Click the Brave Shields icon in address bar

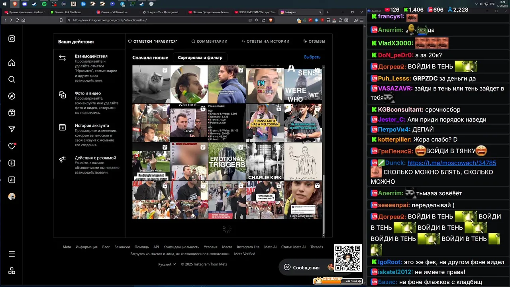pyautogui.click(x=271, y=20)
